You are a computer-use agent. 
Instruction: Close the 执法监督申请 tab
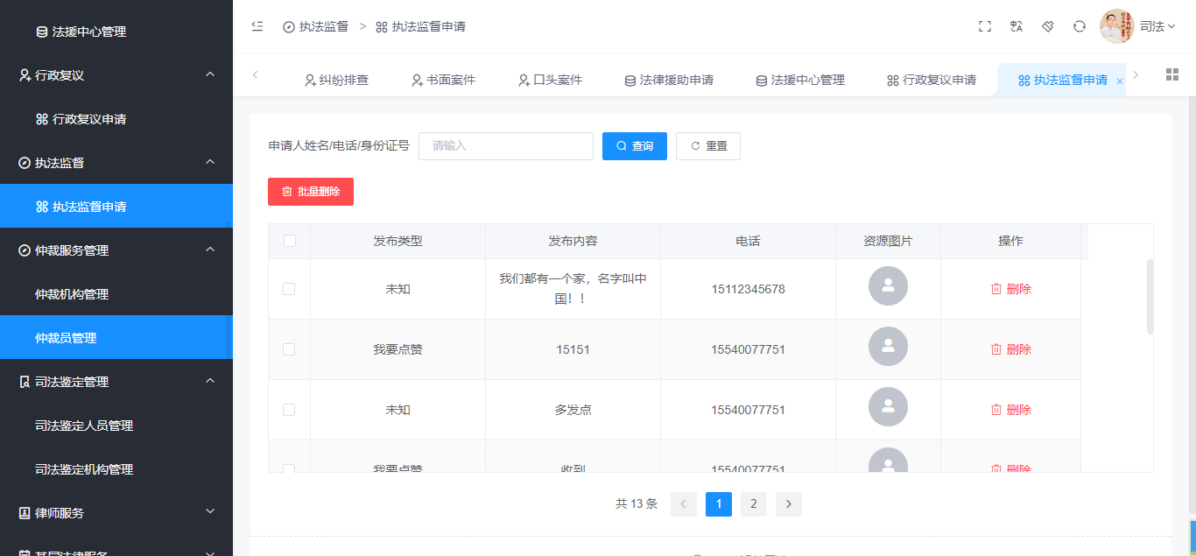[x=1120, y=81]
